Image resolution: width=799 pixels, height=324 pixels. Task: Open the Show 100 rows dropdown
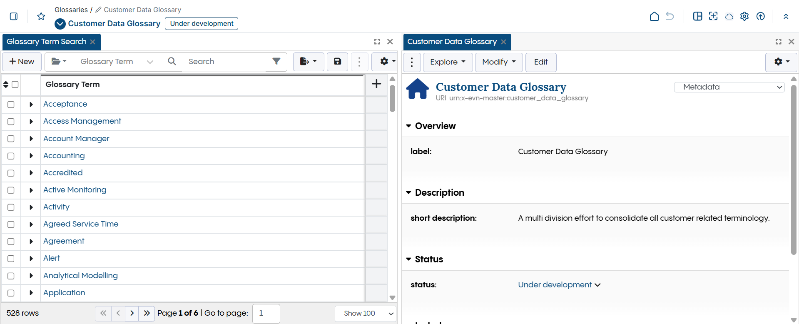(365, 314)
